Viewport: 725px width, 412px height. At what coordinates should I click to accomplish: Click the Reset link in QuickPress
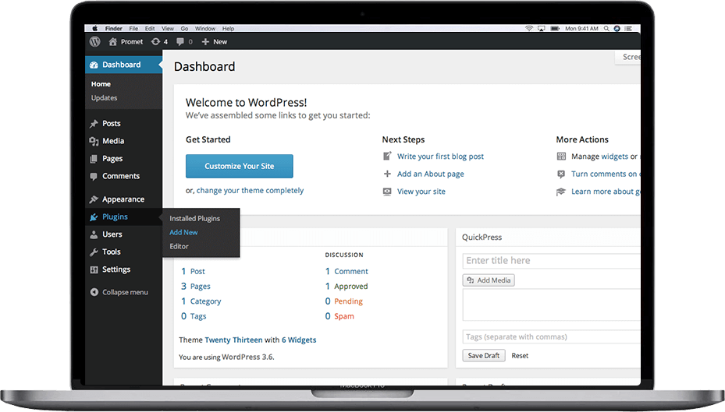(520, 356)
